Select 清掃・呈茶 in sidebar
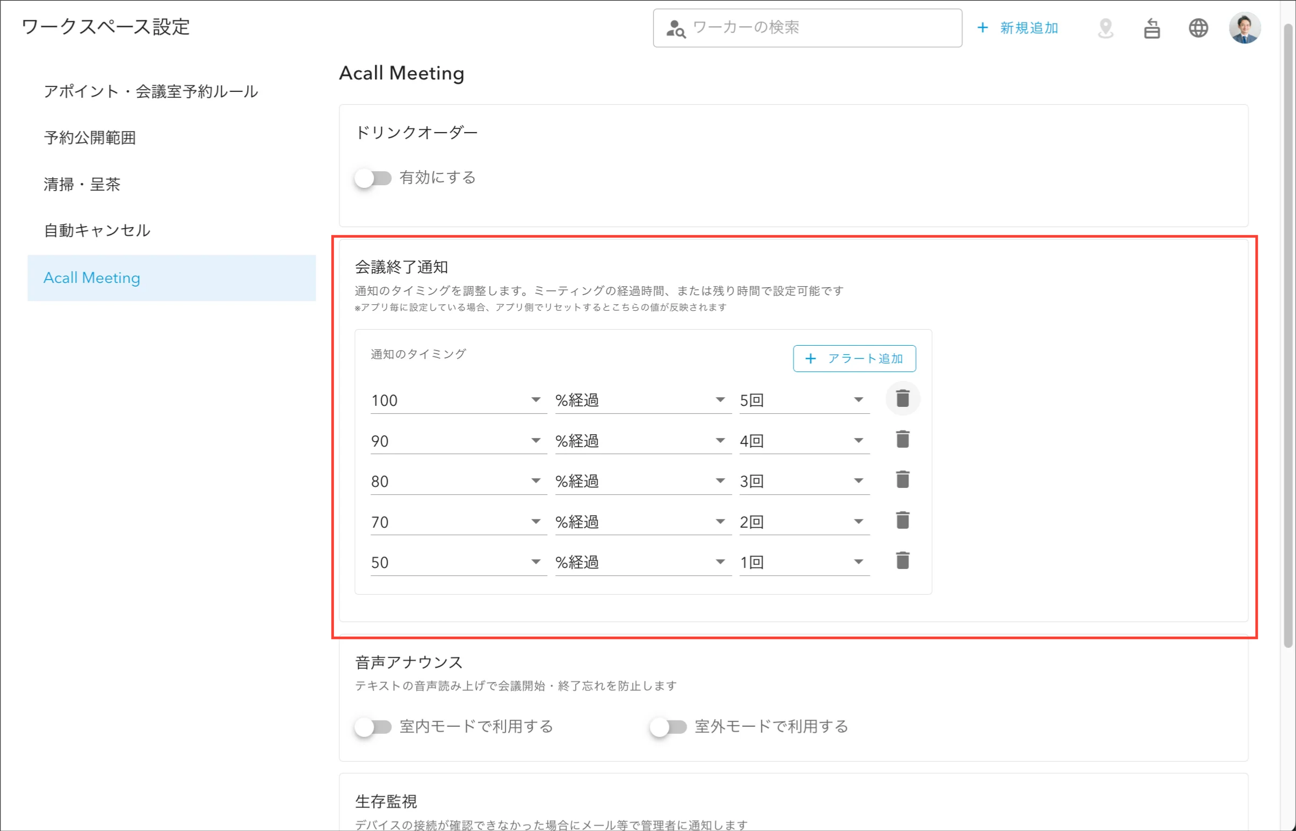This screenshot has width=1296, height=831. [x=172, y=185]
